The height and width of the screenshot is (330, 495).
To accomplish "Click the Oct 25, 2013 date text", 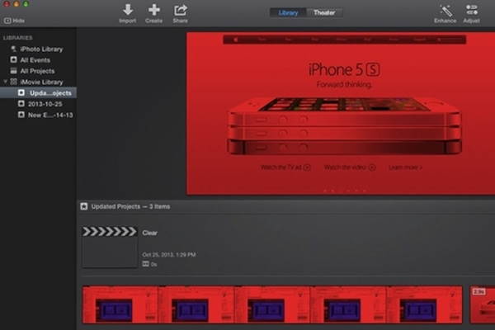I will (169, 255).
